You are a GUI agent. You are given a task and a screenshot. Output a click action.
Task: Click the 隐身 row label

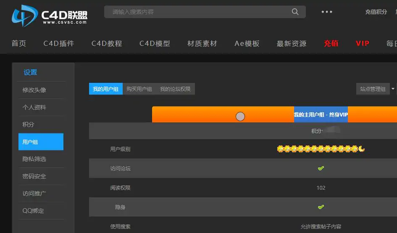[x=120, y=207]
